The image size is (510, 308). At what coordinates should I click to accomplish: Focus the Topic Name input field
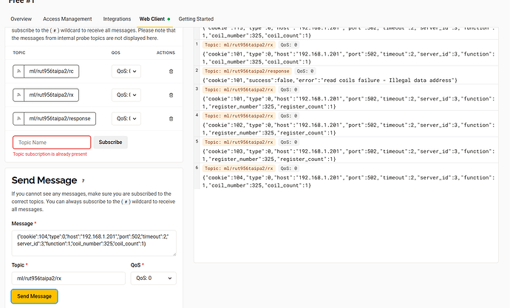pyautogui.click(x=52, y=142)
